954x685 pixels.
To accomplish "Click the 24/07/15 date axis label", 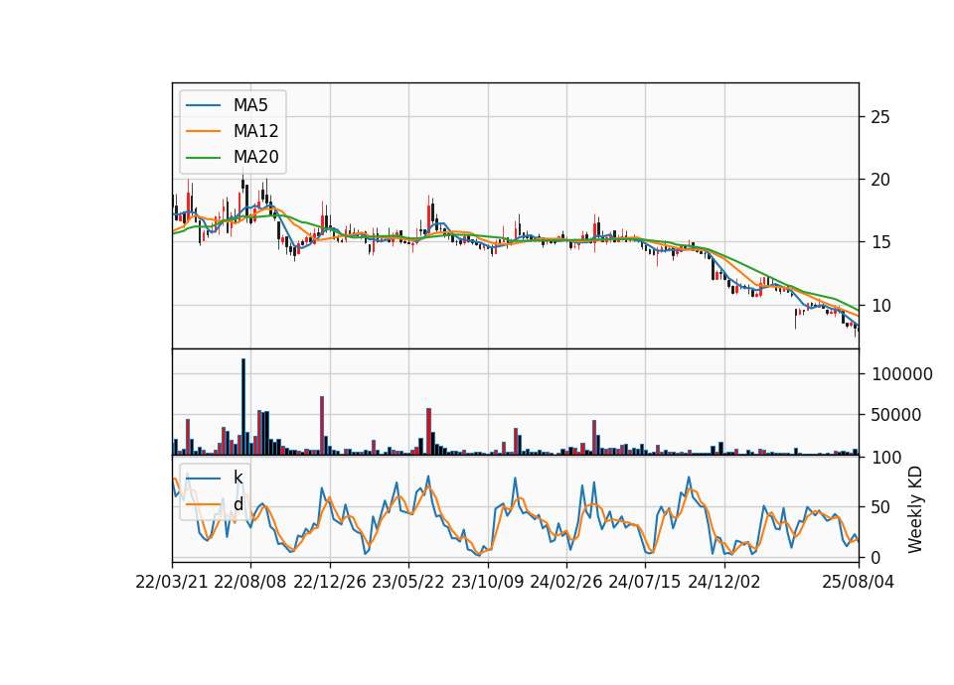I will 645,582.
